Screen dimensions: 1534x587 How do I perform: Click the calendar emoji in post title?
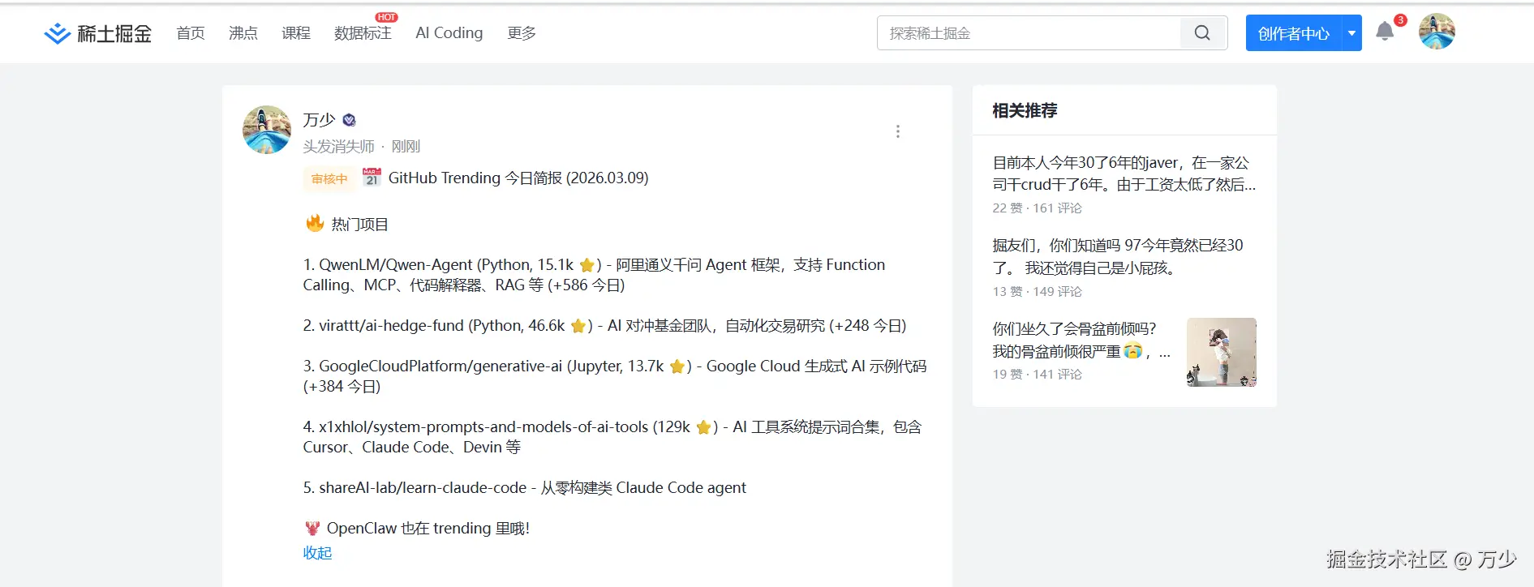pyautogui.click(x=372, y=178)
